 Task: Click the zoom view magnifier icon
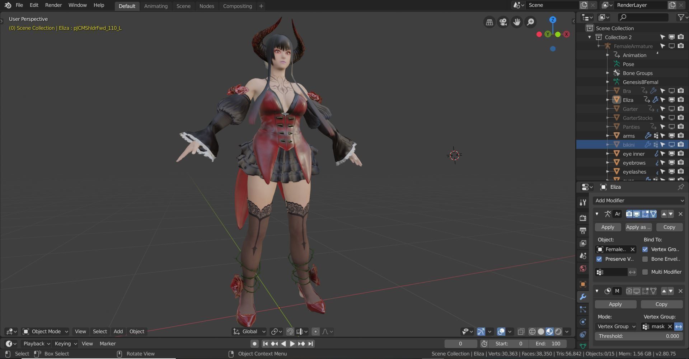(x=530, y=22)
